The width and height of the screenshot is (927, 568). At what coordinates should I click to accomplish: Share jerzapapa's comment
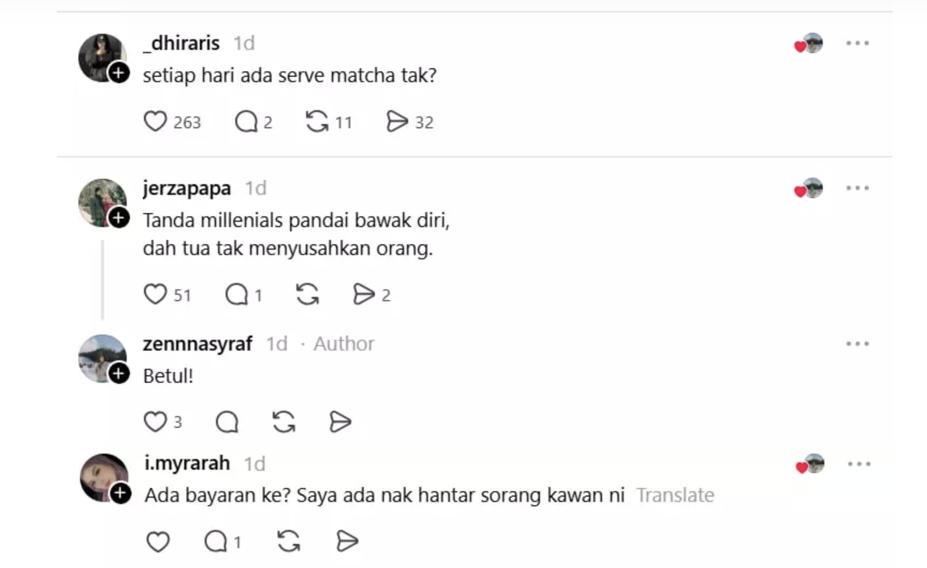(364, 294)
